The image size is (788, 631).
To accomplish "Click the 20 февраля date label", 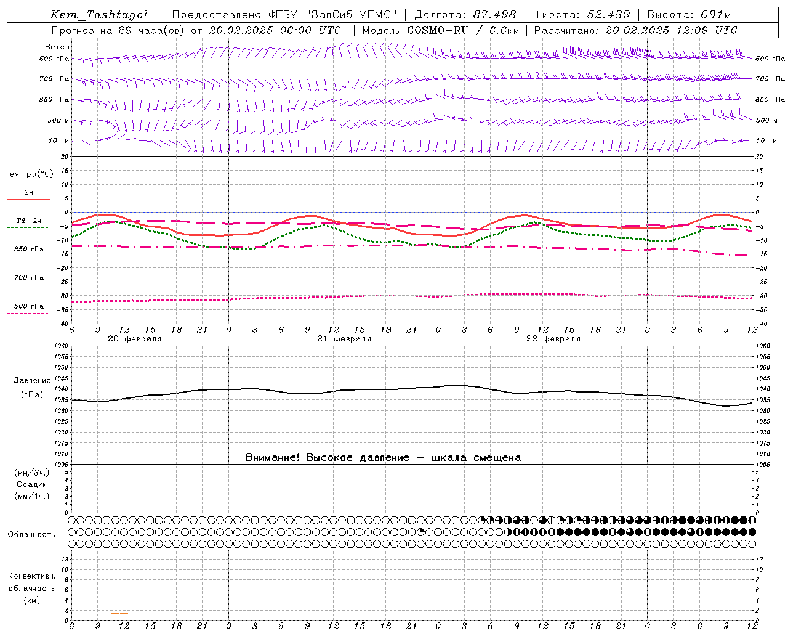I will 135,339.
